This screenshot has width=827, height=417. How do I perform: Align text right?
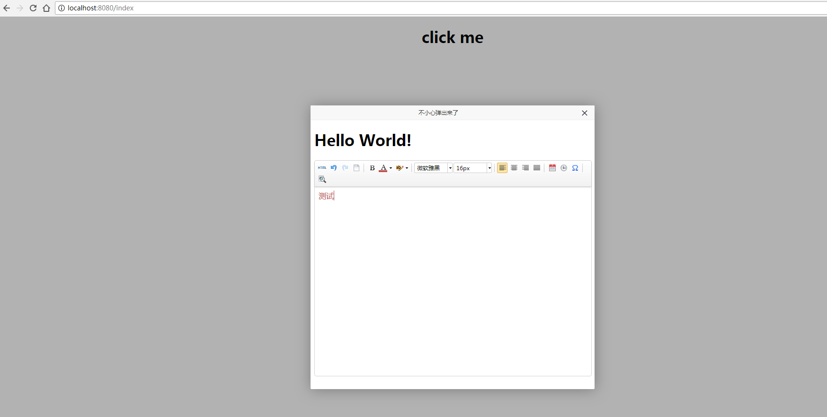point(525,168)
